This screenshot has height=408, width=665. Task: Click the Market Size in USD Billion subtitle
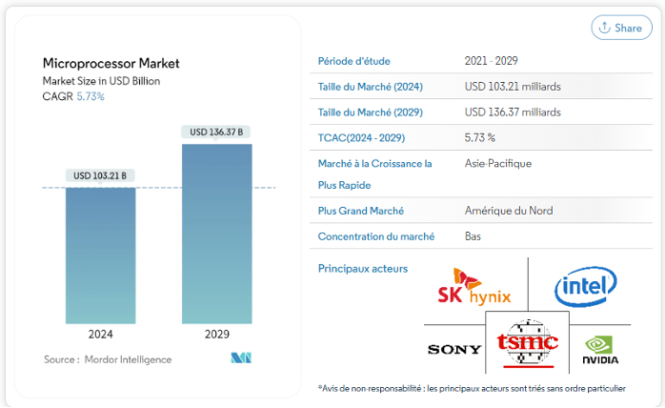(101, 81)
